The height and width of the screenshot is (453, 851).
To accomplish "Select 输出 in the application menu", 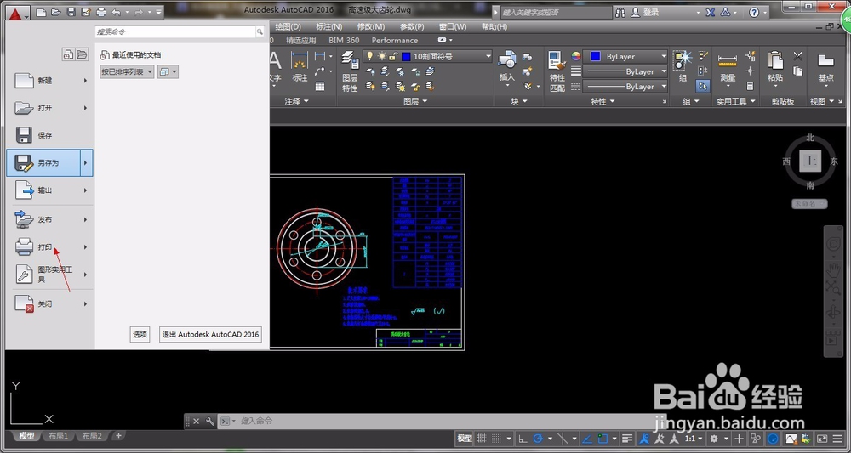I will (x=50, y=190).
